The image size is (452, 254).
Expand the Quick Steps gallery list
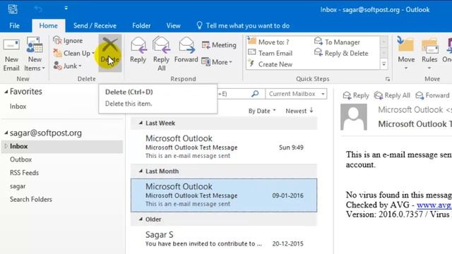pos(383,64)
